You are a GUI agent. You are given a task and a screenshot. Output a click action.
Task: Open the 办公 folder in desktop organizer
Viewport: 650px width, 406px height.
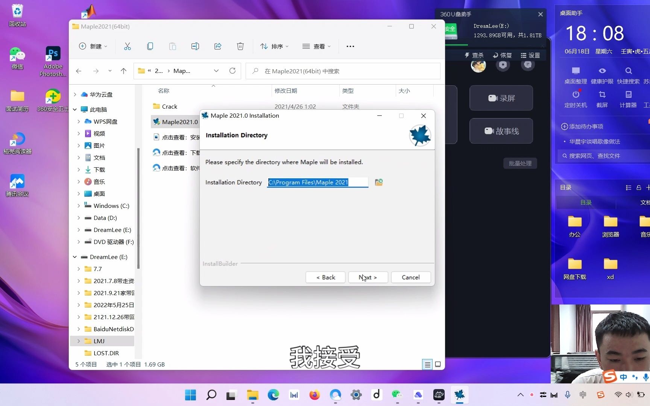pos(575,226)
